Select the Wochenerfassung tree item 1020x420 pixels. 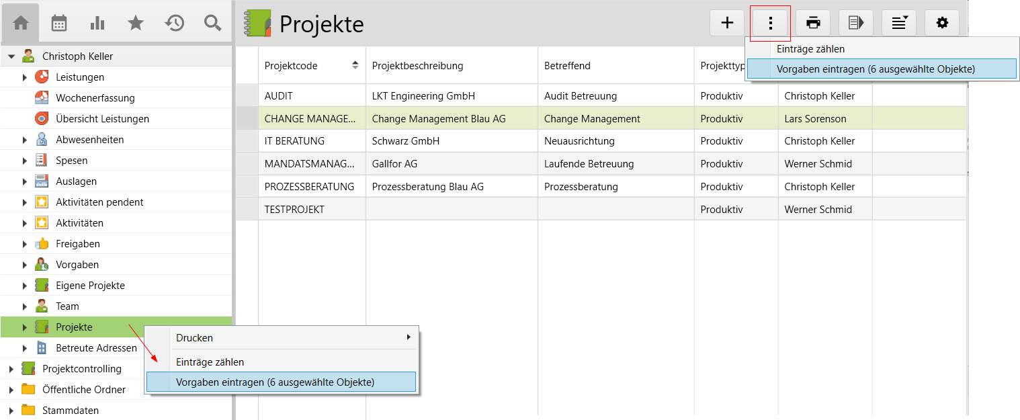point(95,98)
